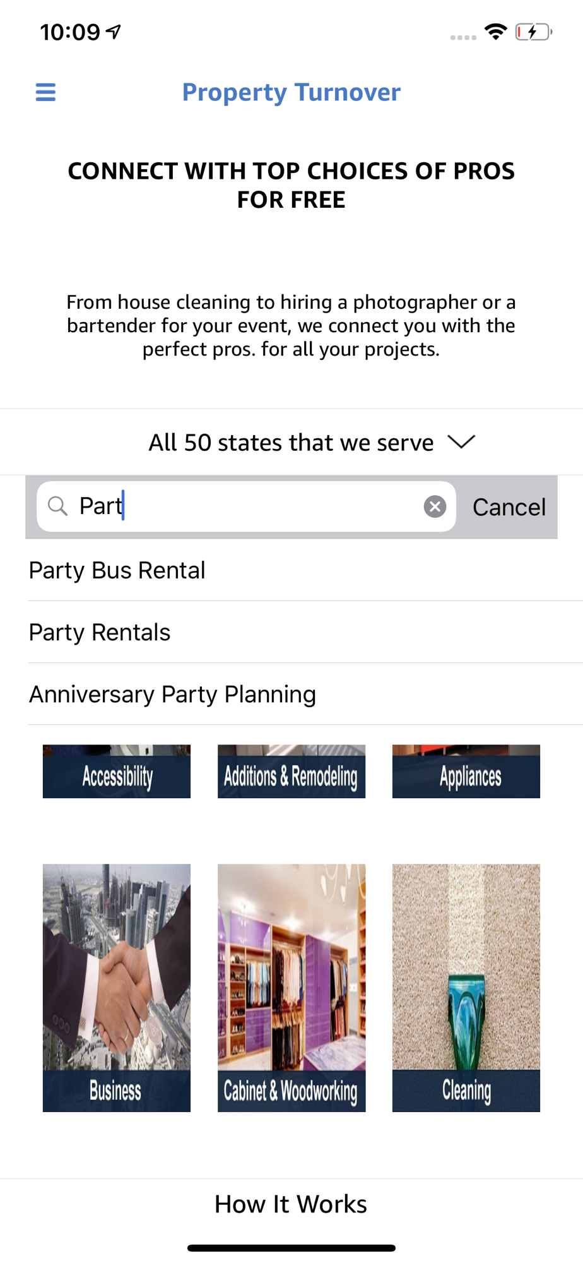Pick Anniversary Party Planning suggestion
Screen dimensions: 583x1263
[172, 694]
